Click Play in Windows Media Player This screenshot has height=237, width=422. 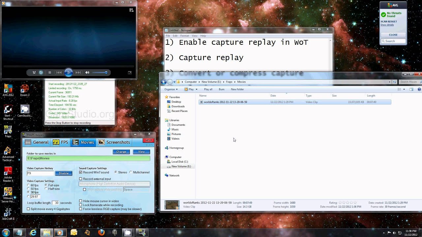[69, 72]
